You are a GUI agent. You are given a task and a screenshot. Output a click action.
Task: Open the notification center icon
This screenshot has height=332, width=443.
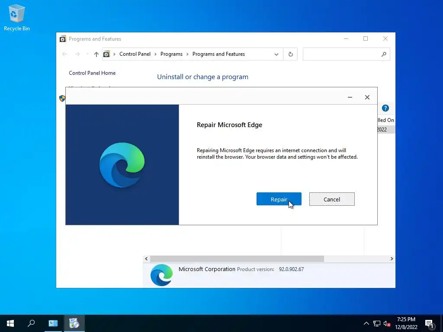pos(430,324)
